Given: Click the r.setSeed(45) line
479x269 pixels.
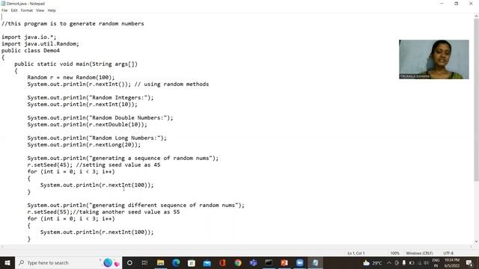Looking at the screenshot, I should (x=94, y=164).
